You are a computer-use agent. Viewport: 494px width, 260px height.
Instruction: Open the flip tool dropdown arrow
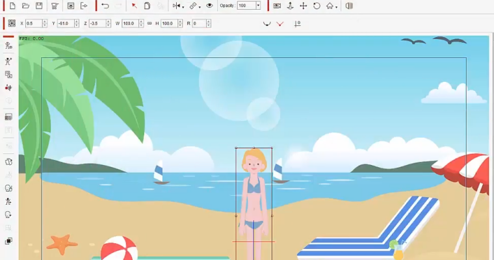[x=183, y=7]
